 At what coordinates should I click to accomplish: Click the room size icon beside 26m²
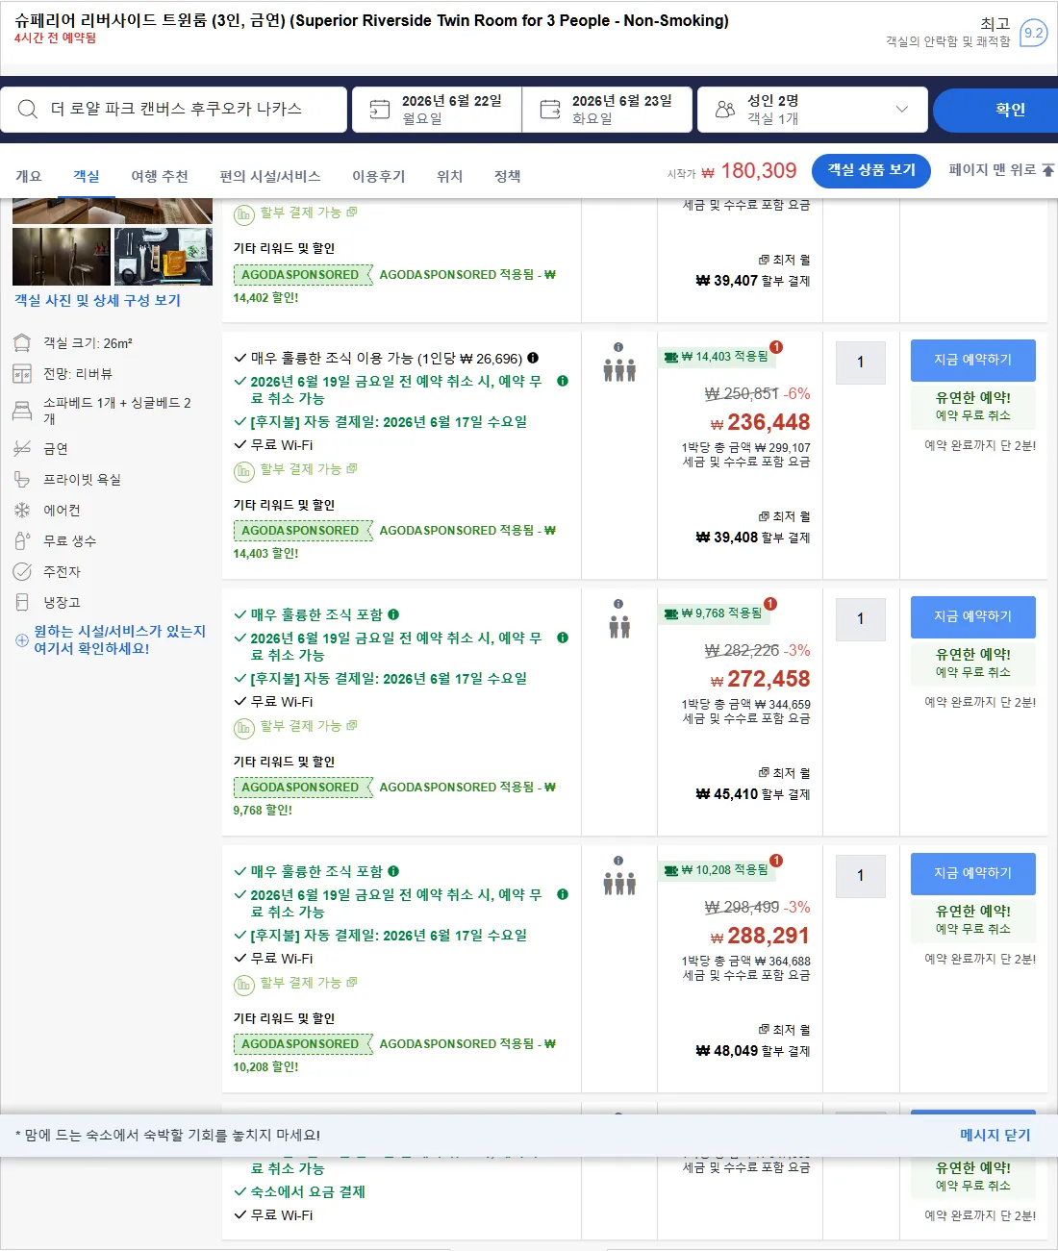[x=22, y=343]
